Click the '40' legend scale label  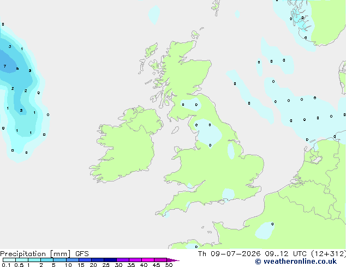144,265
